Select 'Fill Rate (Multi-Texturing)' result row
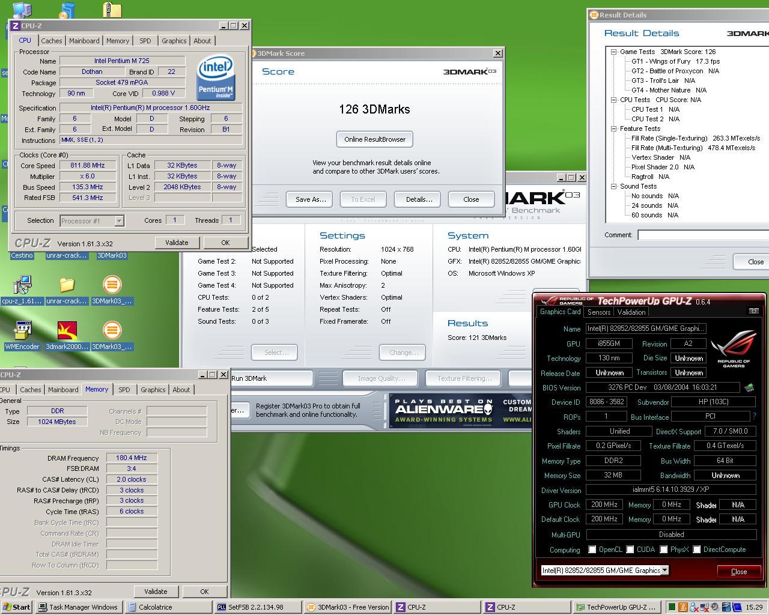Image resolution: width=769 pixels, height=615 pixels. [x=693, y=148]
